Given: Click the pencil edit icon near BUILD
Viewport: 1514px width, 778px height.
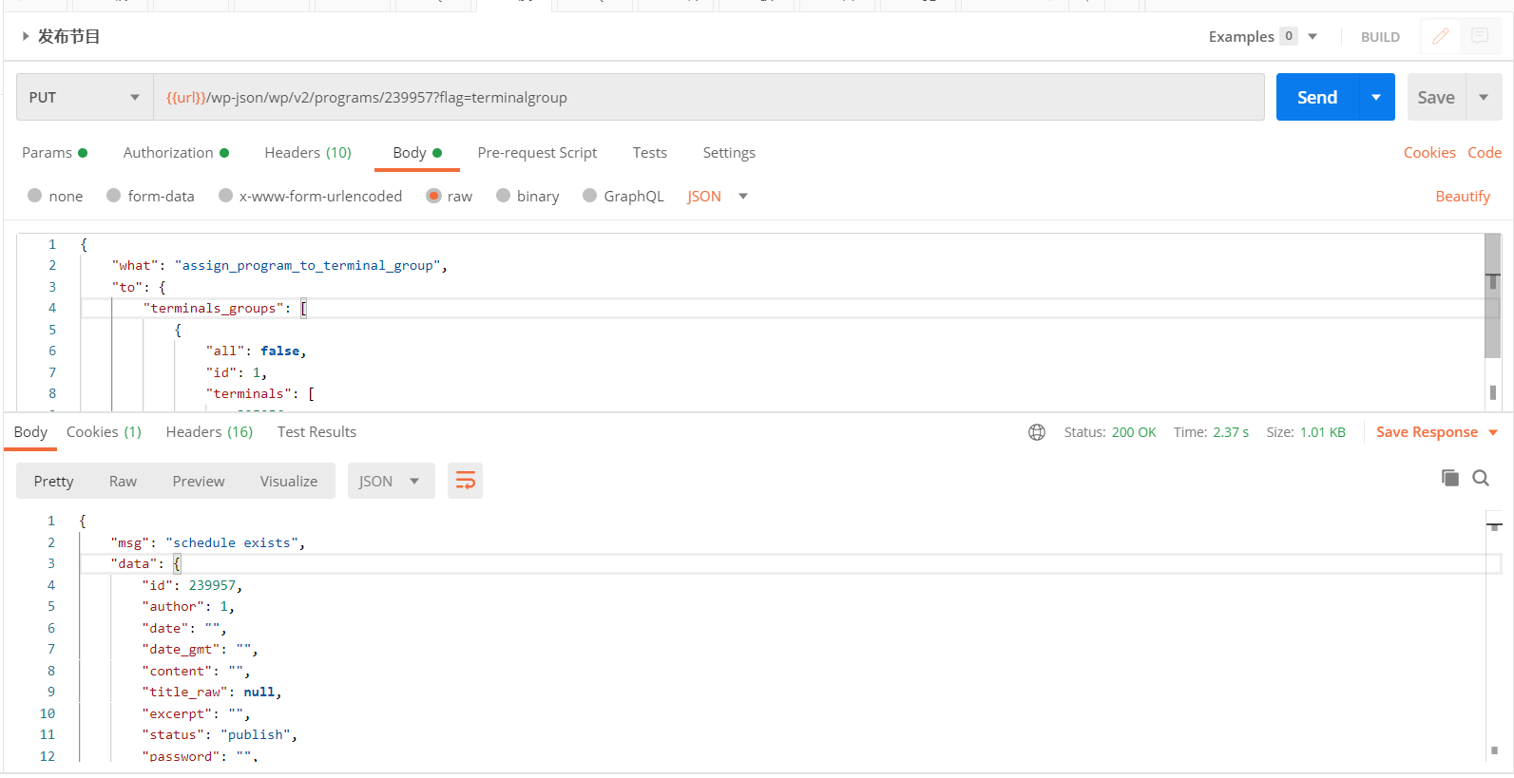Looking at the screenshot, I should click(1441, 36).
